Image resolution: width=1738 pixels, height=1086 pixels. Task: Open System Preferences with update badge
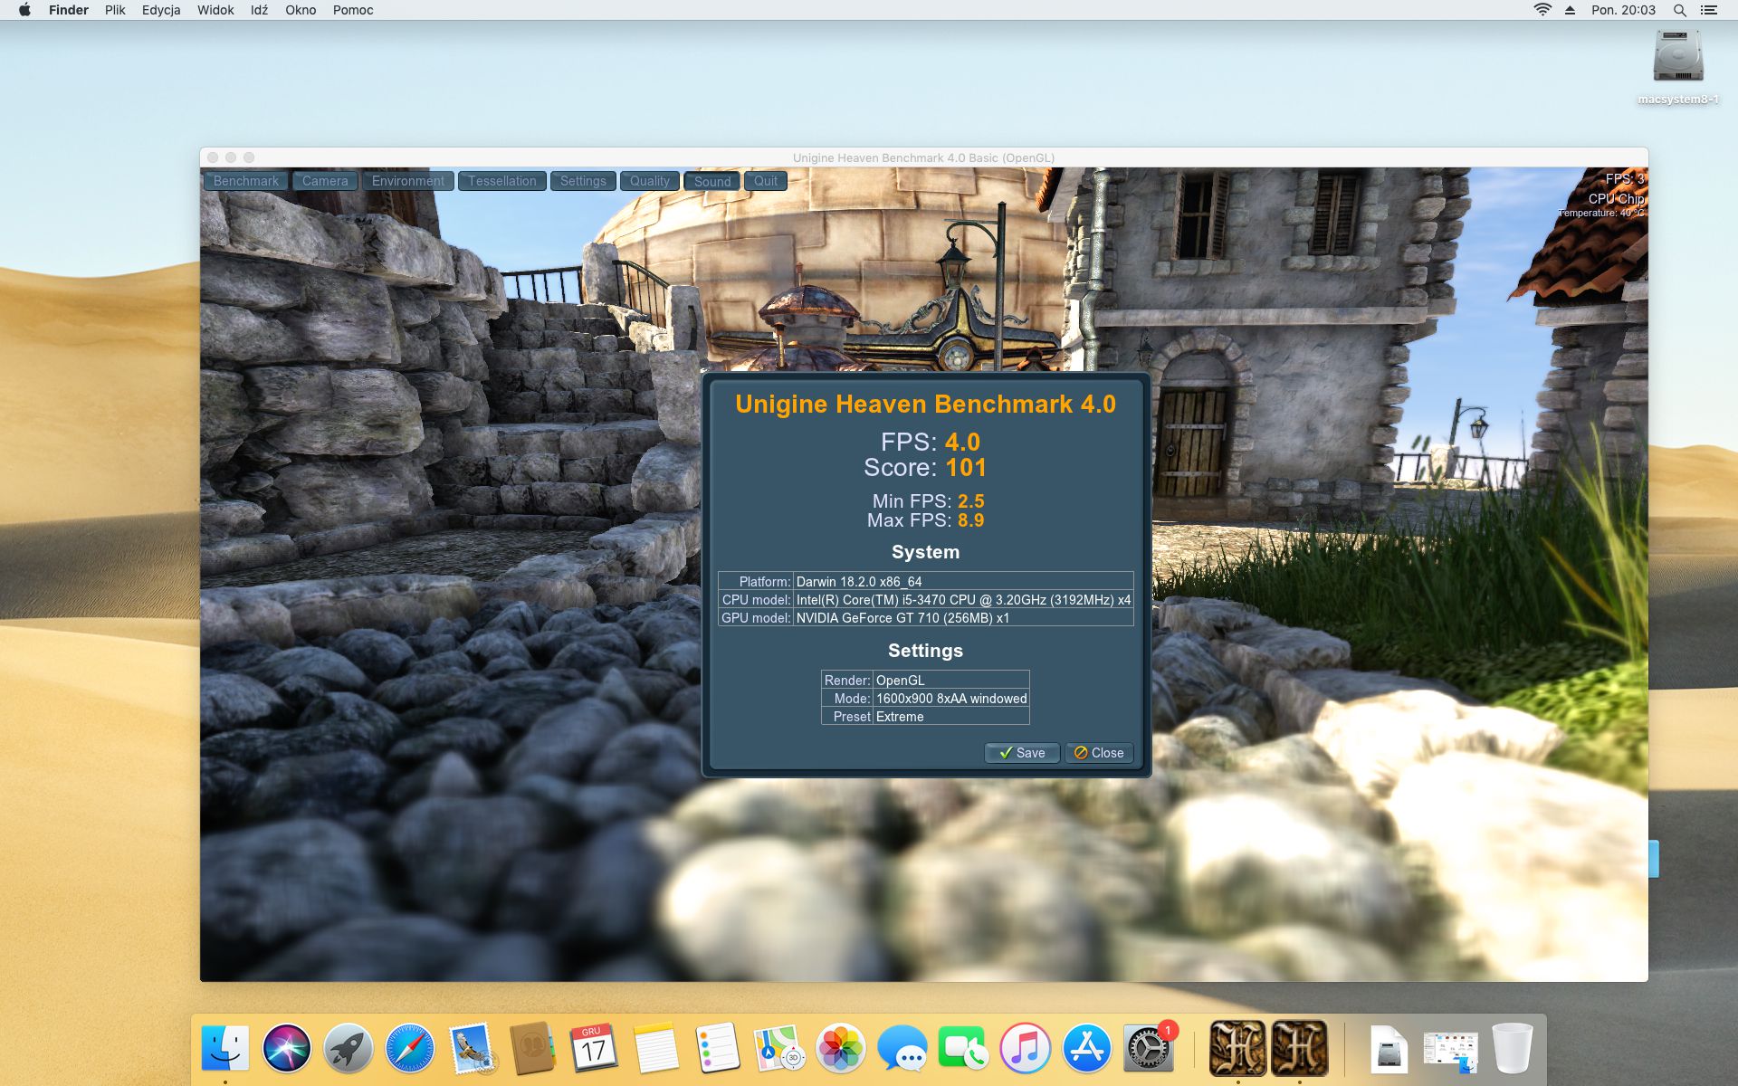coord(1148,1049)
